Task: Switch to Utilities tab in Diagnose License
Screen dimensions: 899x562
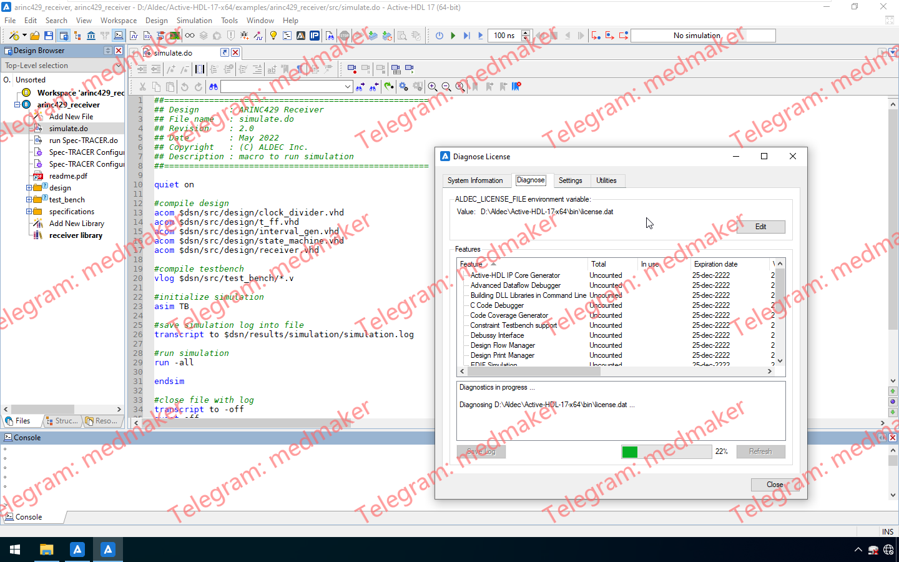Action: [x=606, y=180]
